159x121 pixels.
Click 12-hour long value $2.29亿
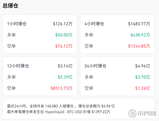(65, 77)
